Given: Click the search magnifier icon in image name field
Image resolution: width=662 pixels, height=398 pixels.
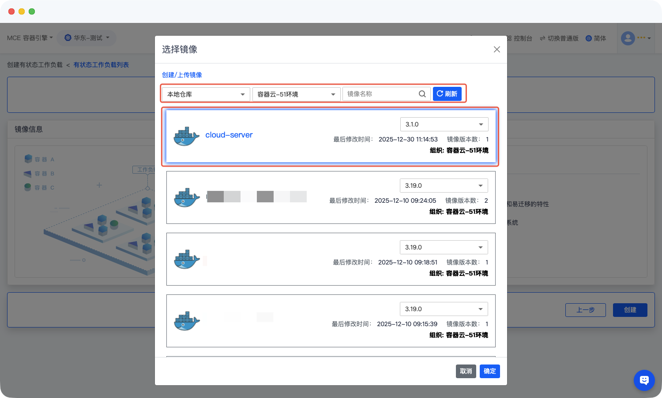Looking at the screenshot, I should [x=422, y=94].
